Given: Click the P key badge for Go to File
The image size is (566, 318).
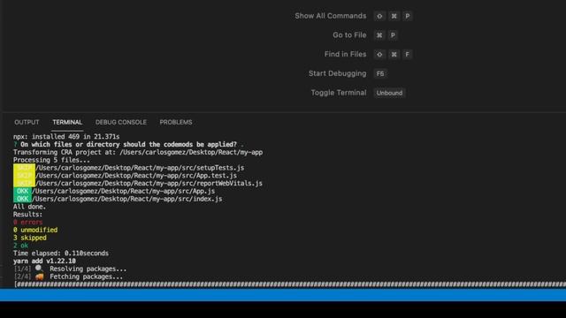Looking at the screenshot, I should pos(393,35).
